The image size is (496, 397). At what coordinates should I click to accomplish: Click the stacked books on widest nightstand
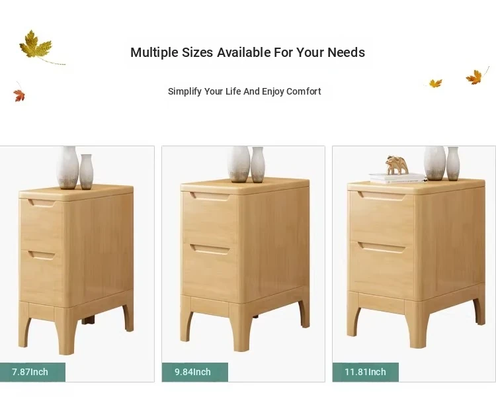[x=397, y=178]
